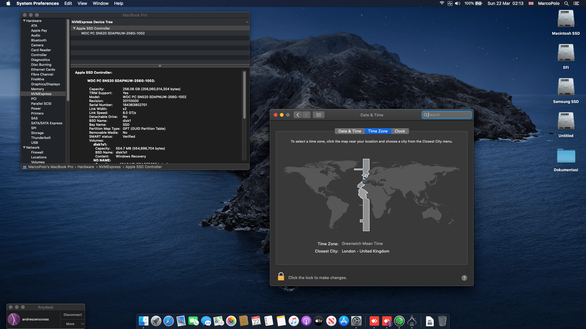Viewport: 586px width, 329px height.
Task: Click the back arrow in Date & Time
Action: click(298, 115)
